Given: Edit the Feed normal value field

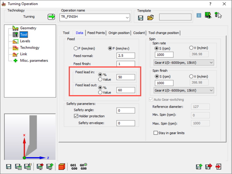Looking at the screenshot, I should [126, 55].
